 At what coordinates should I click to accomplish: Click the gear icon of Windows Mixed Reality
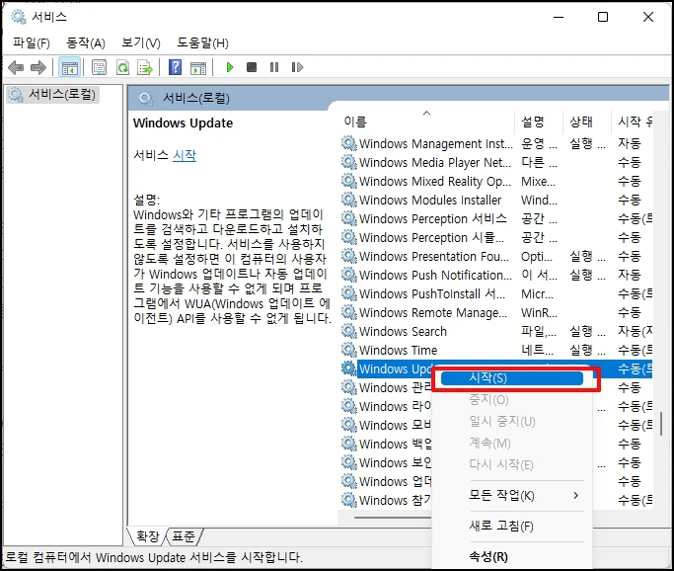click(349, 181)
